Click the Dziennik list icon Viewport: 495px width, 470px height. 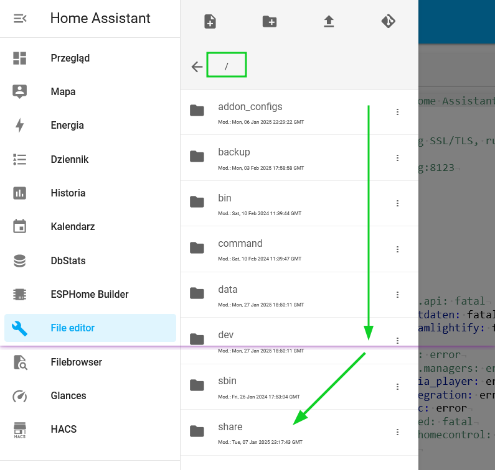(x=19, y=159)
